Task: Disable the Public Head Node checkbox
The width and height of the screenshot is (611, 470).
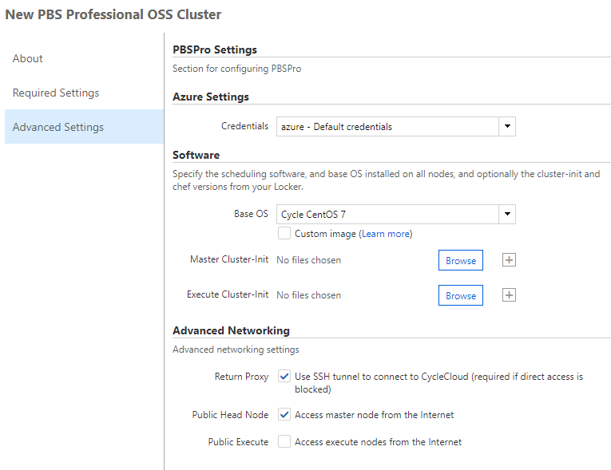Action: (284, 415)
